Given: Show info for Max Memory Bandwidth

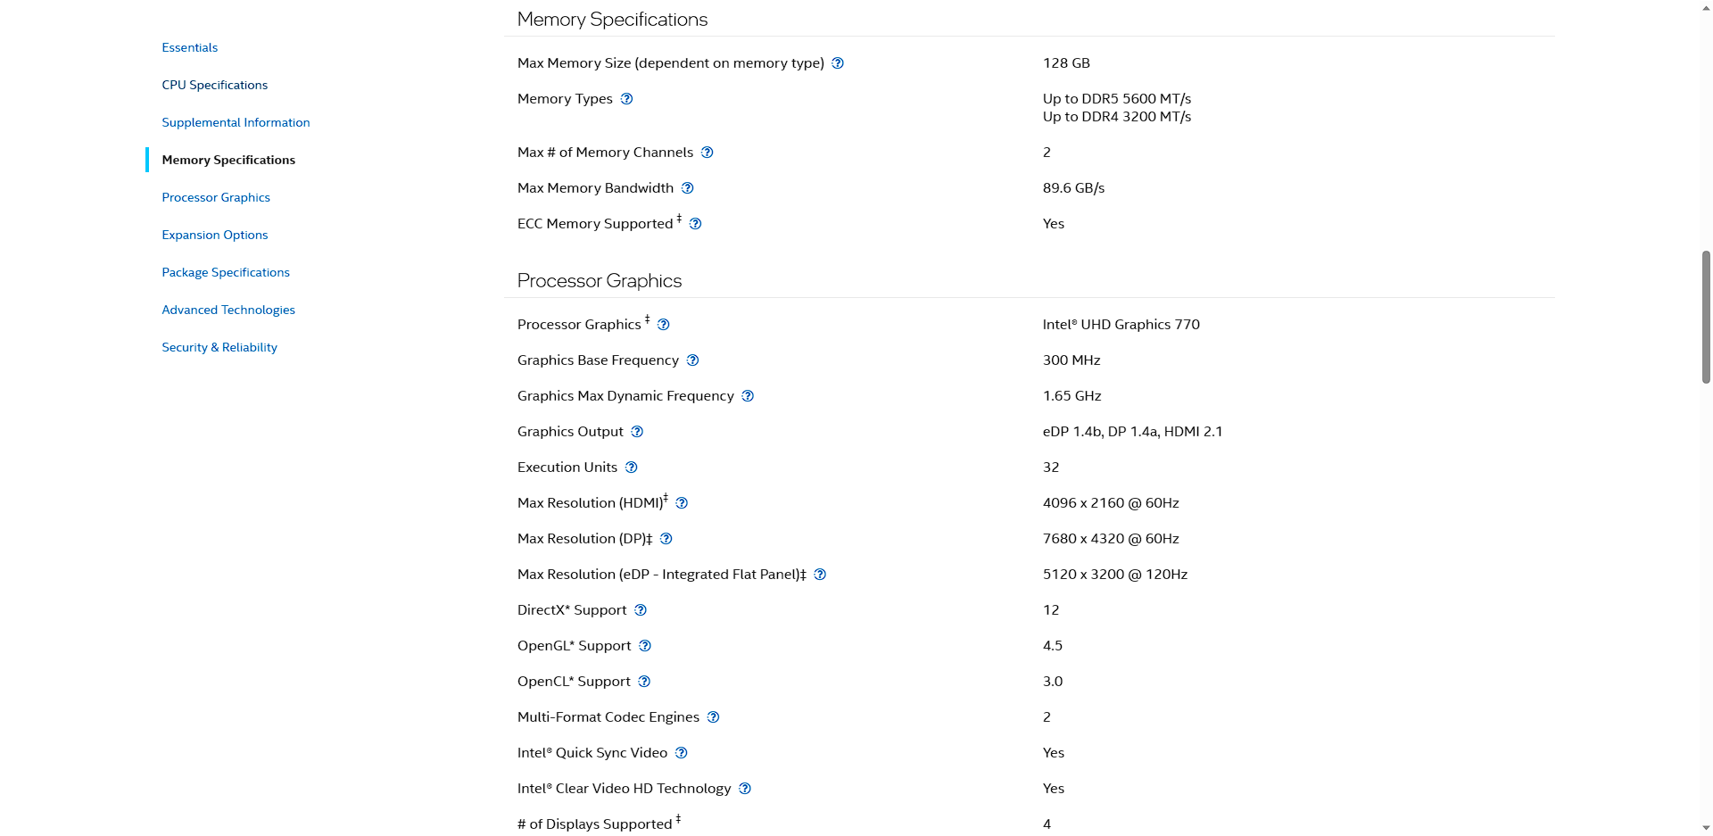Looking at the screenshot, I should tap(687, 188).
